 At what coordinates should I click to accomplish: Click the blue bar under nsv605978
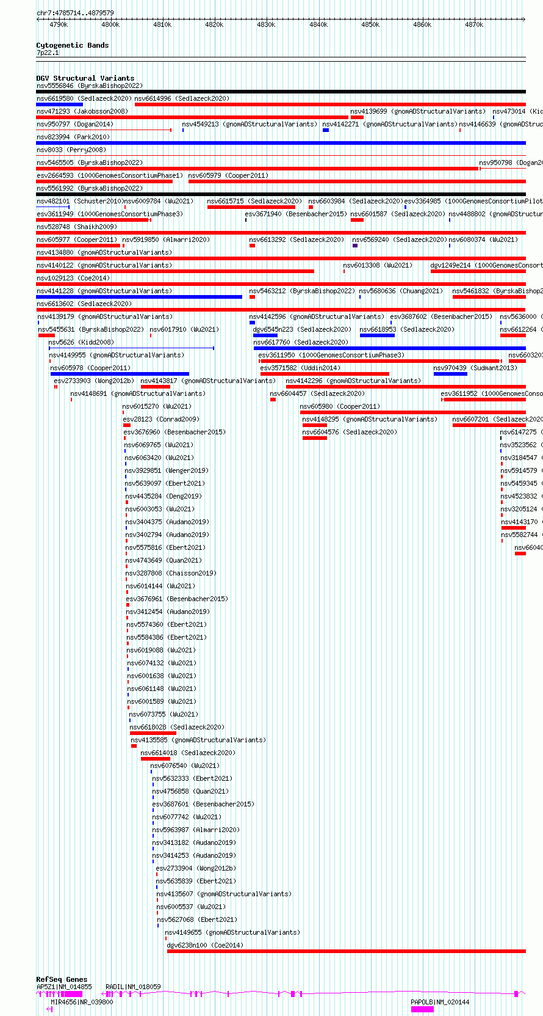pyautogui.click(x=120, y=374)
